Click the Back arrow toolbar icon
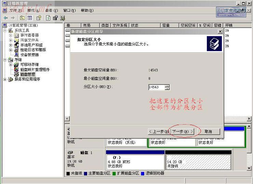The width and height of the screenshot is (253, 184). coord(5,18)
